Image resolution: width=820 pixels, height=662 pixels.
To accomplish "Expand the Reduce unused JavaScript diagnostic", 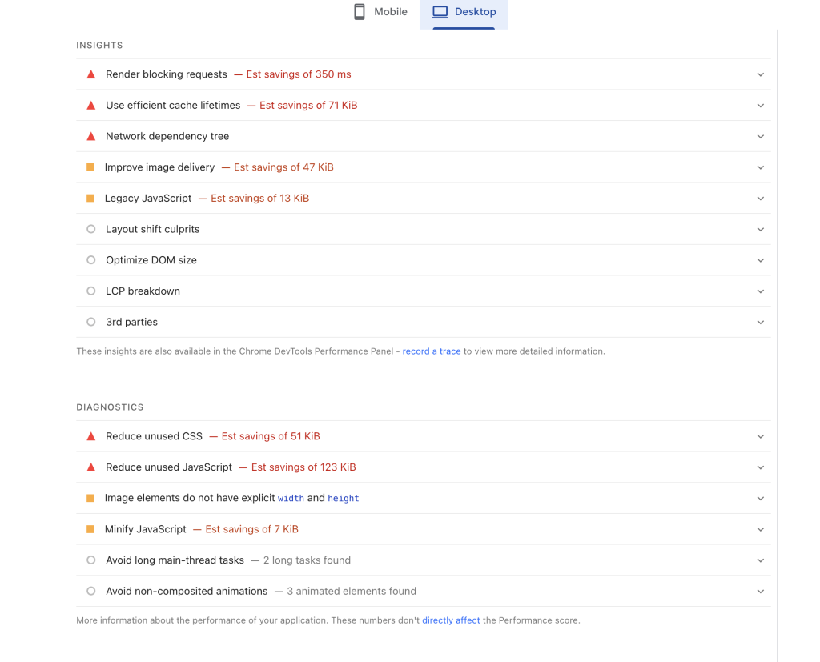I will tap(759, 467).
